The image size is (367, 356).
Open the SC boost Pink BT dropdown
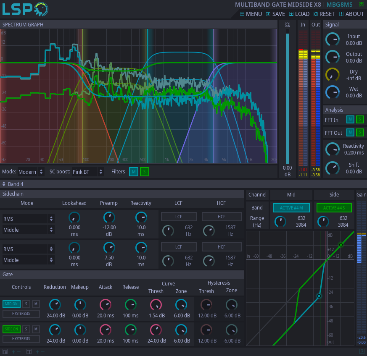[87, 172]
